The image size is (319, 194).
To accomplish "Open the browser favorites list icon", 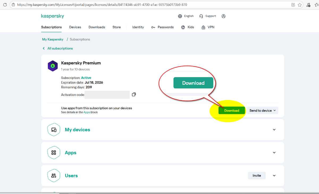I will [316, 5].
